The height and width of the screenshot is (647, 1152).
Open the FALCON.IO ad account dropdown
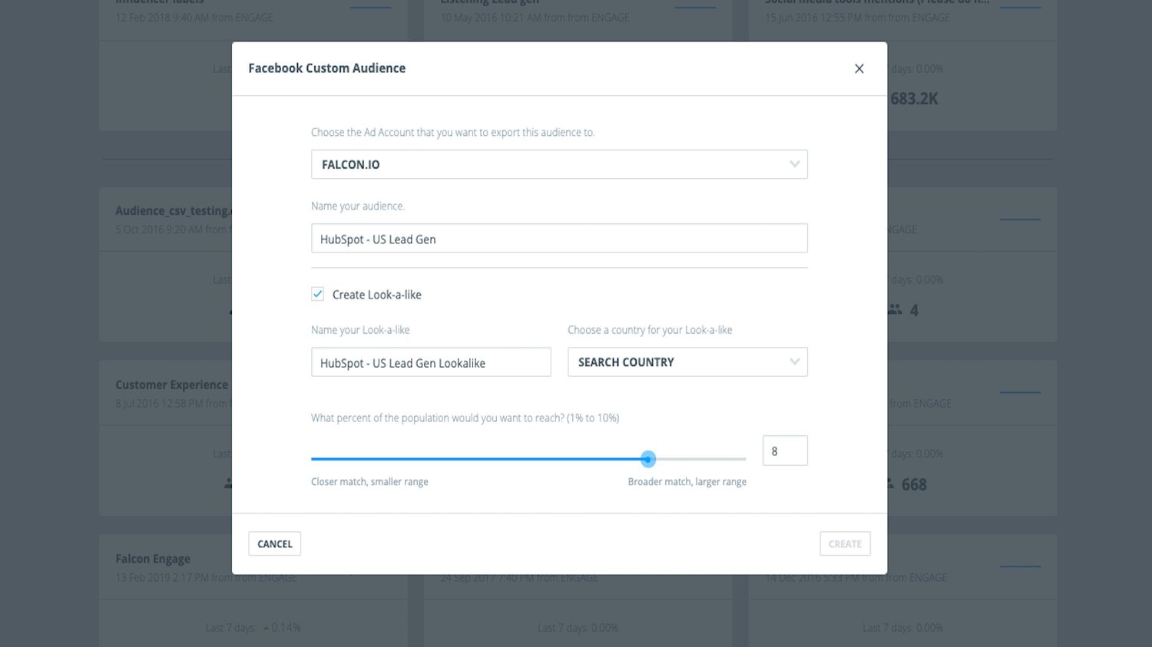click(x=559, y=163)
